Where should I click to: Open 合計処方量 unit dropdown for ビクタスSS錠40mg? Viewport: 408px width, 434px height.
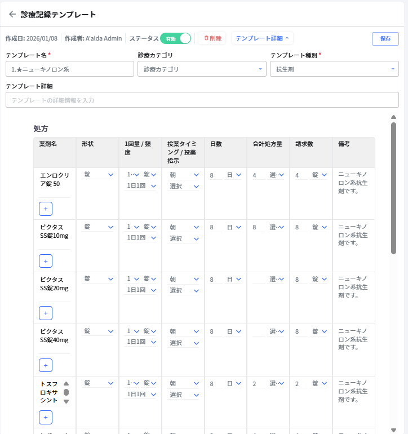tap(276, 331)
